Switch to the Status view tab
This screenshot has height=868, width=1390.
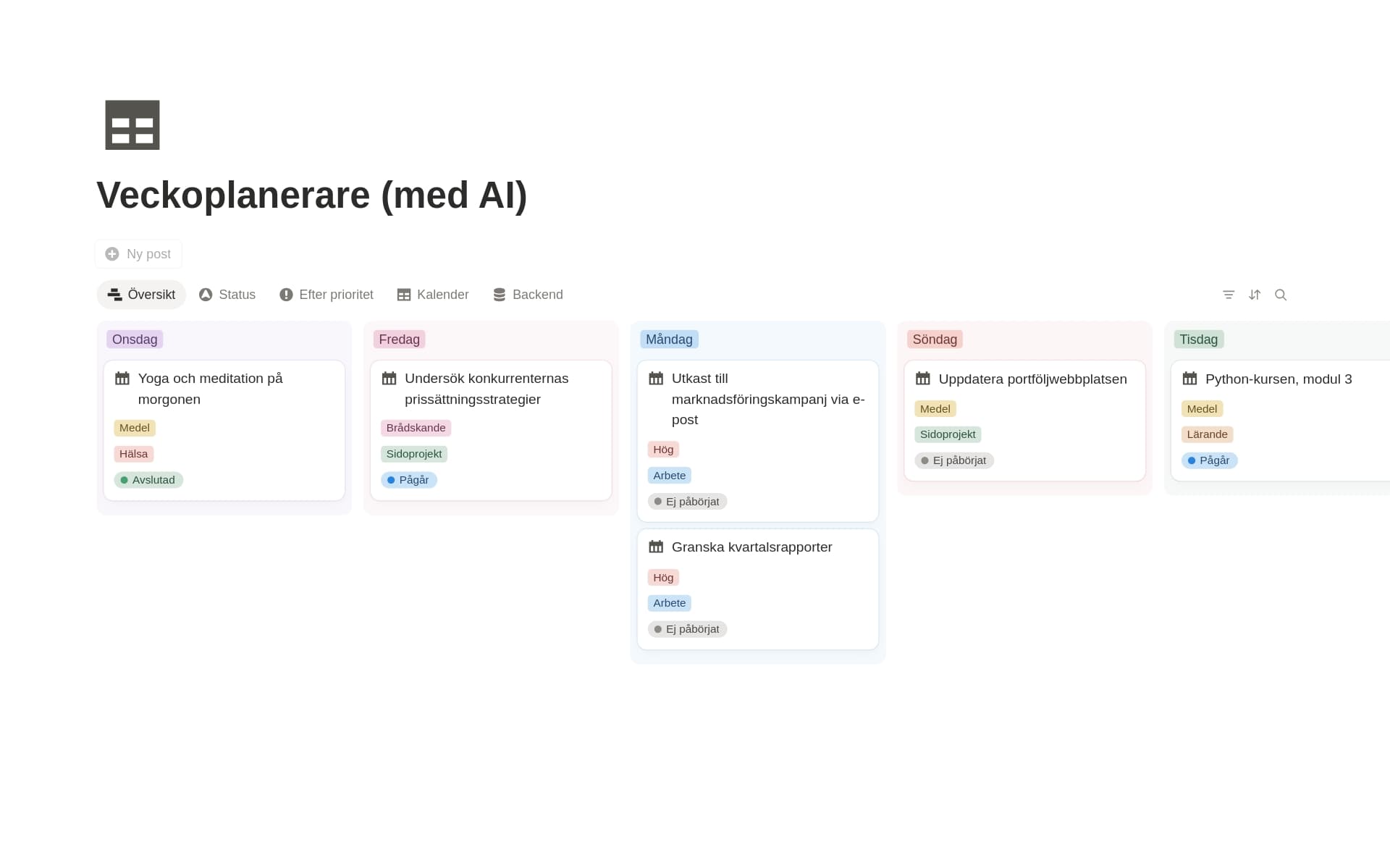tap(227, 295)
